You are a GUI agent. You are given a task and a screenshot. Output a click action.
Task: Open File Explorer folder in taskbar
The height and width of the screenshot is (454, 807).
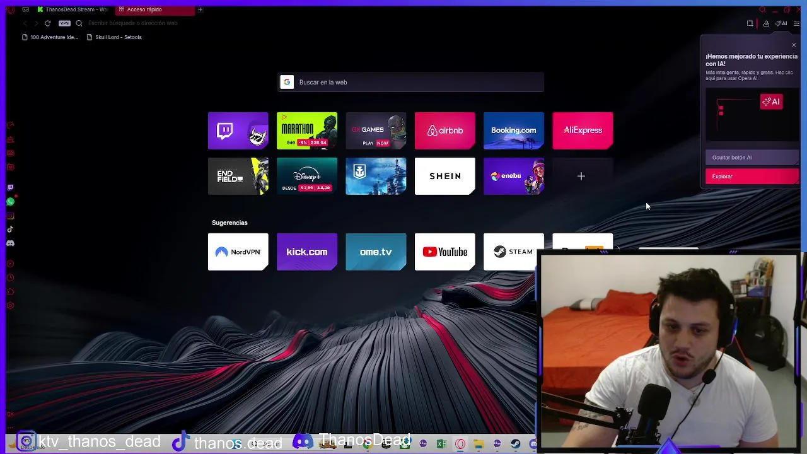(479, 444)
